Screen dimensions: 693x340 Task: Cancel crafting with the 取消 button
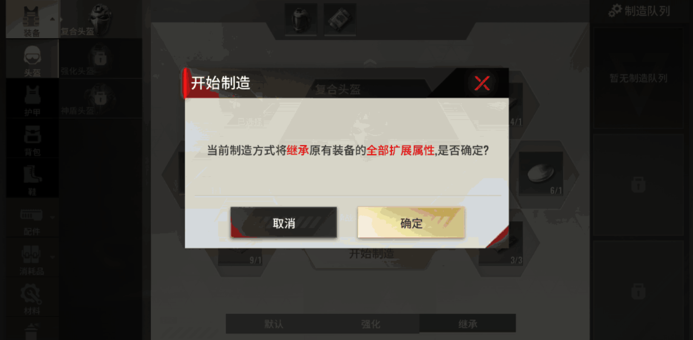(283, 223)
